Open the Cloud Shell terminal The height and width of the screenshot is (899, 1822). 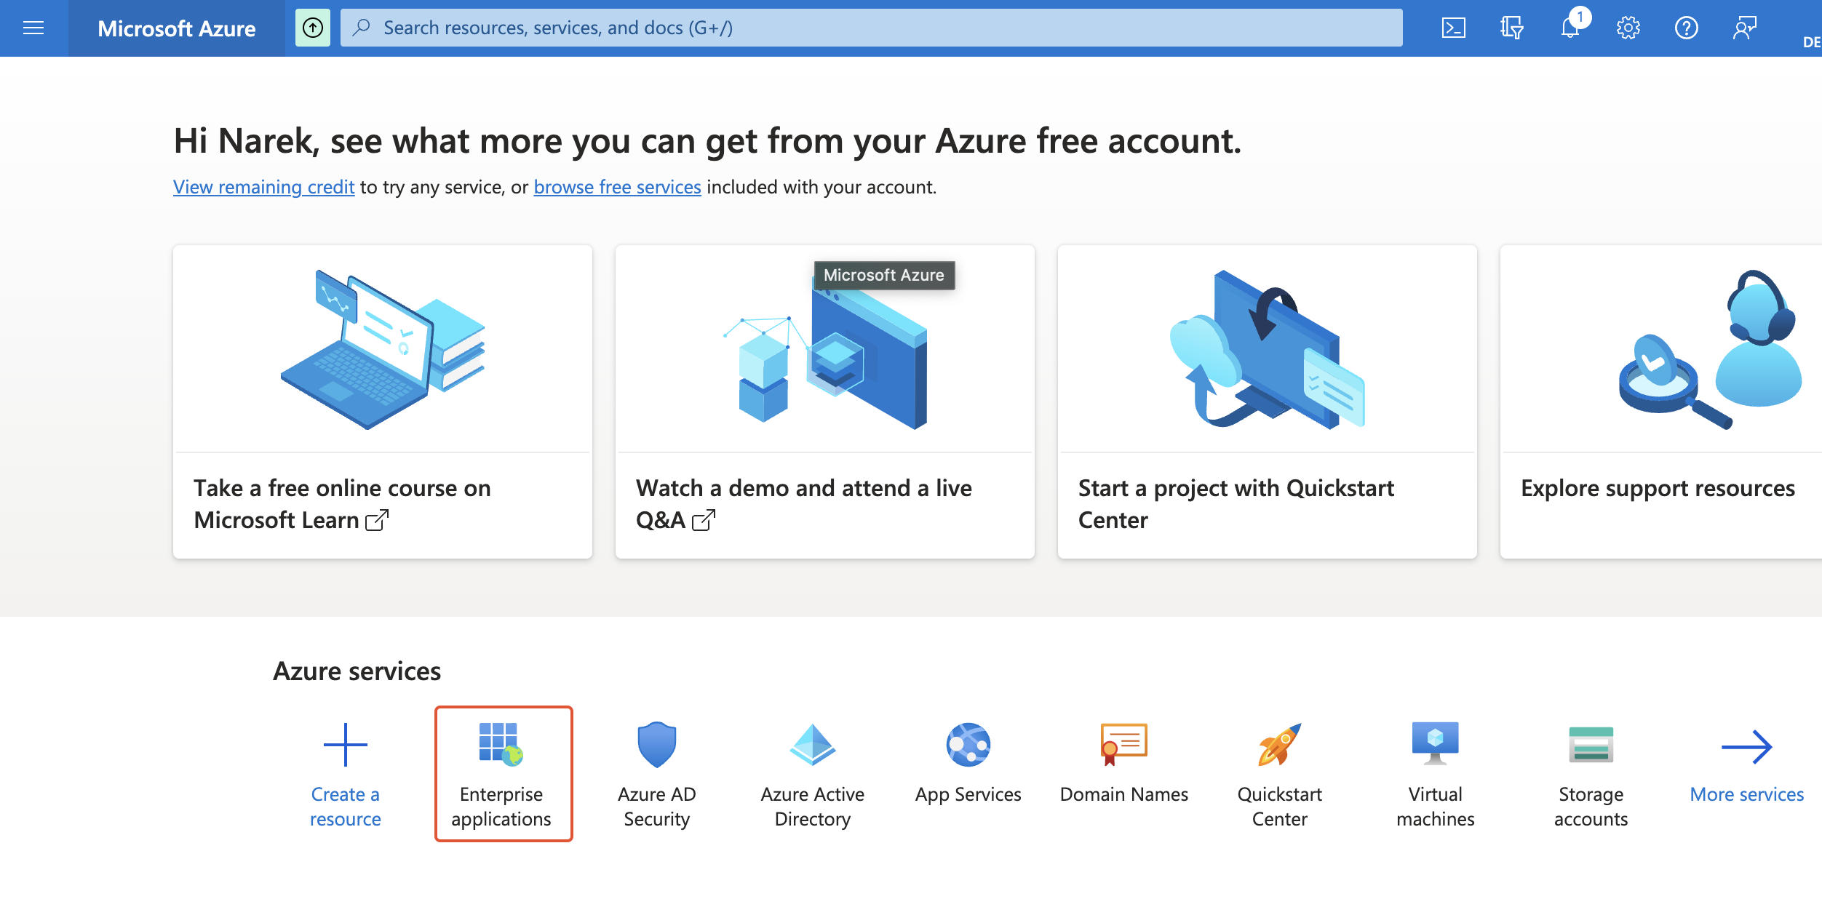pos(1453,28)
